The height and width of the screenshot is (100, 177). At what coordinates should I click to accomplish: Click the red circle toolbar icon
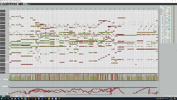point(20,4)
